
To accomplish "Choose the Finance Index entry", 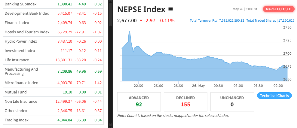I will click(17, 23).
